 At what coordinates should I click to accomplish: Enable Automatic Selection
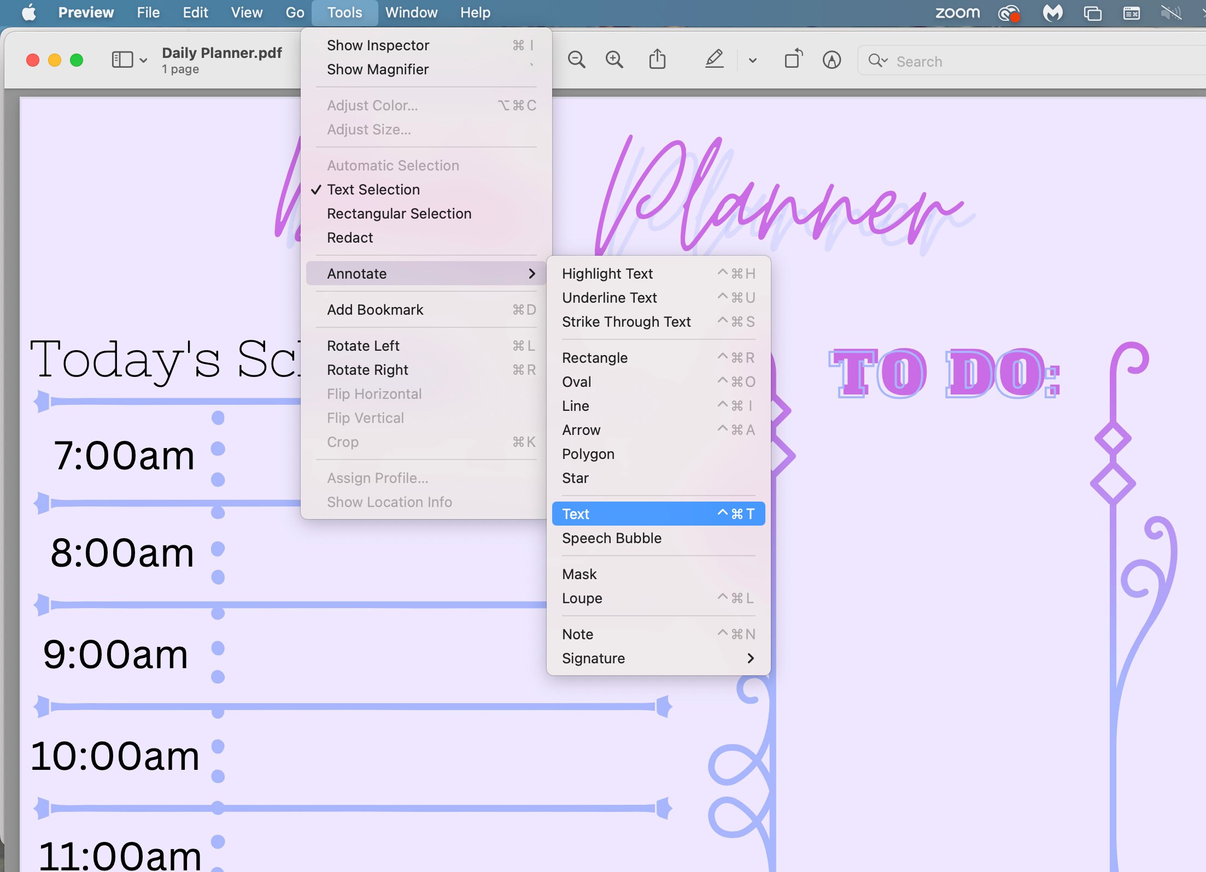point(393,165)
